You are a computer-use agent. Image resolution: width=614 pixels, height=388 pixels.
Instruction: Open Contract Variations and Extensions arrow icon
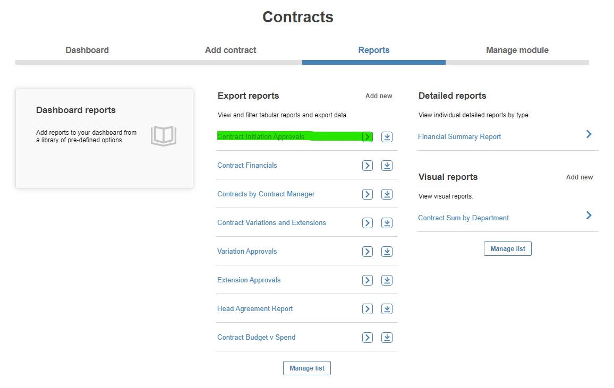coord(368,222)
